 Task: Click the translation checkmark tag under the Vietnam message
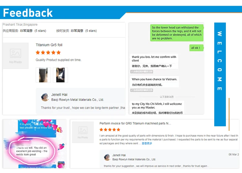pos(142,90)
